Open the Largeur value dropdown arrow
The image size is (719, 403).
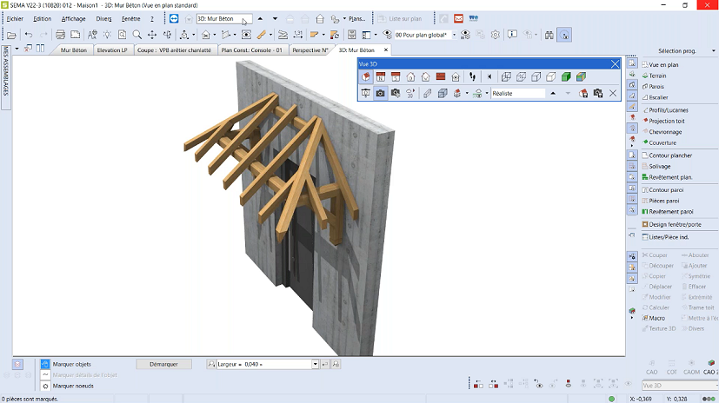pos(315,364)
